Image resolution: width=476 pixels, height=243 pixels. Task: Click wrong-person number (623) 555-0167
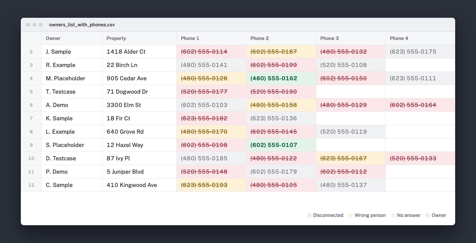(350, 158)
